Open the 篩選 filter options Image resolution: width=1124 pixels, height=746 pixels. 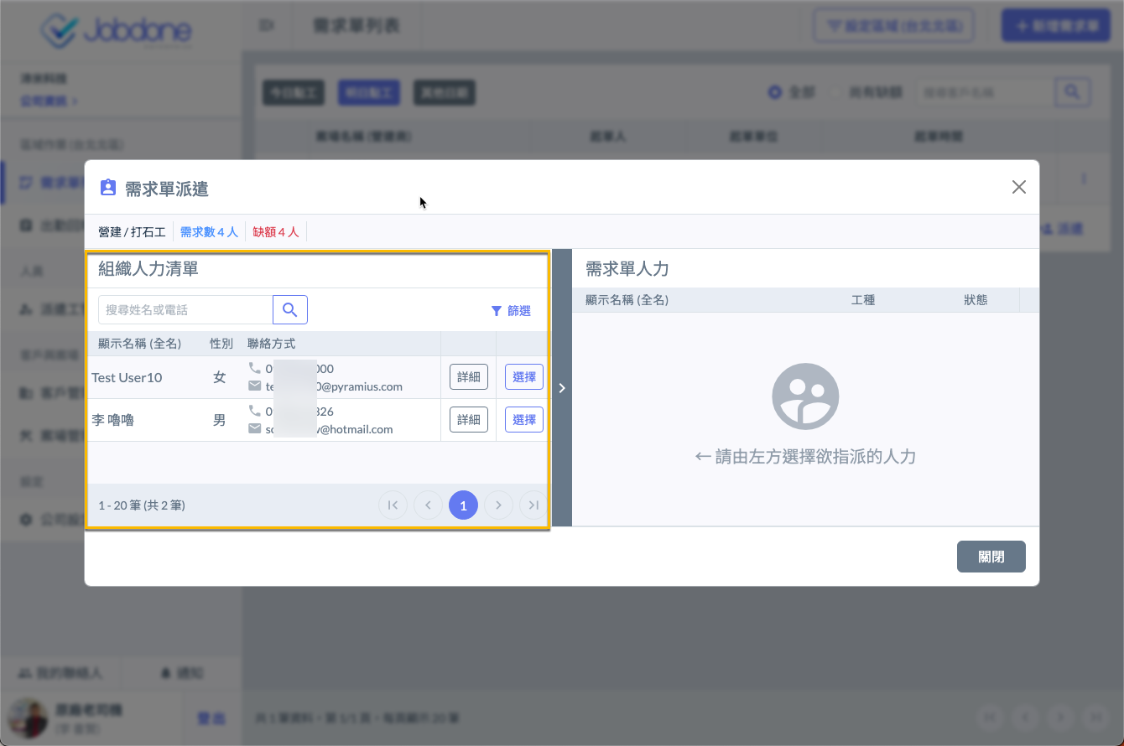(511, 311)
